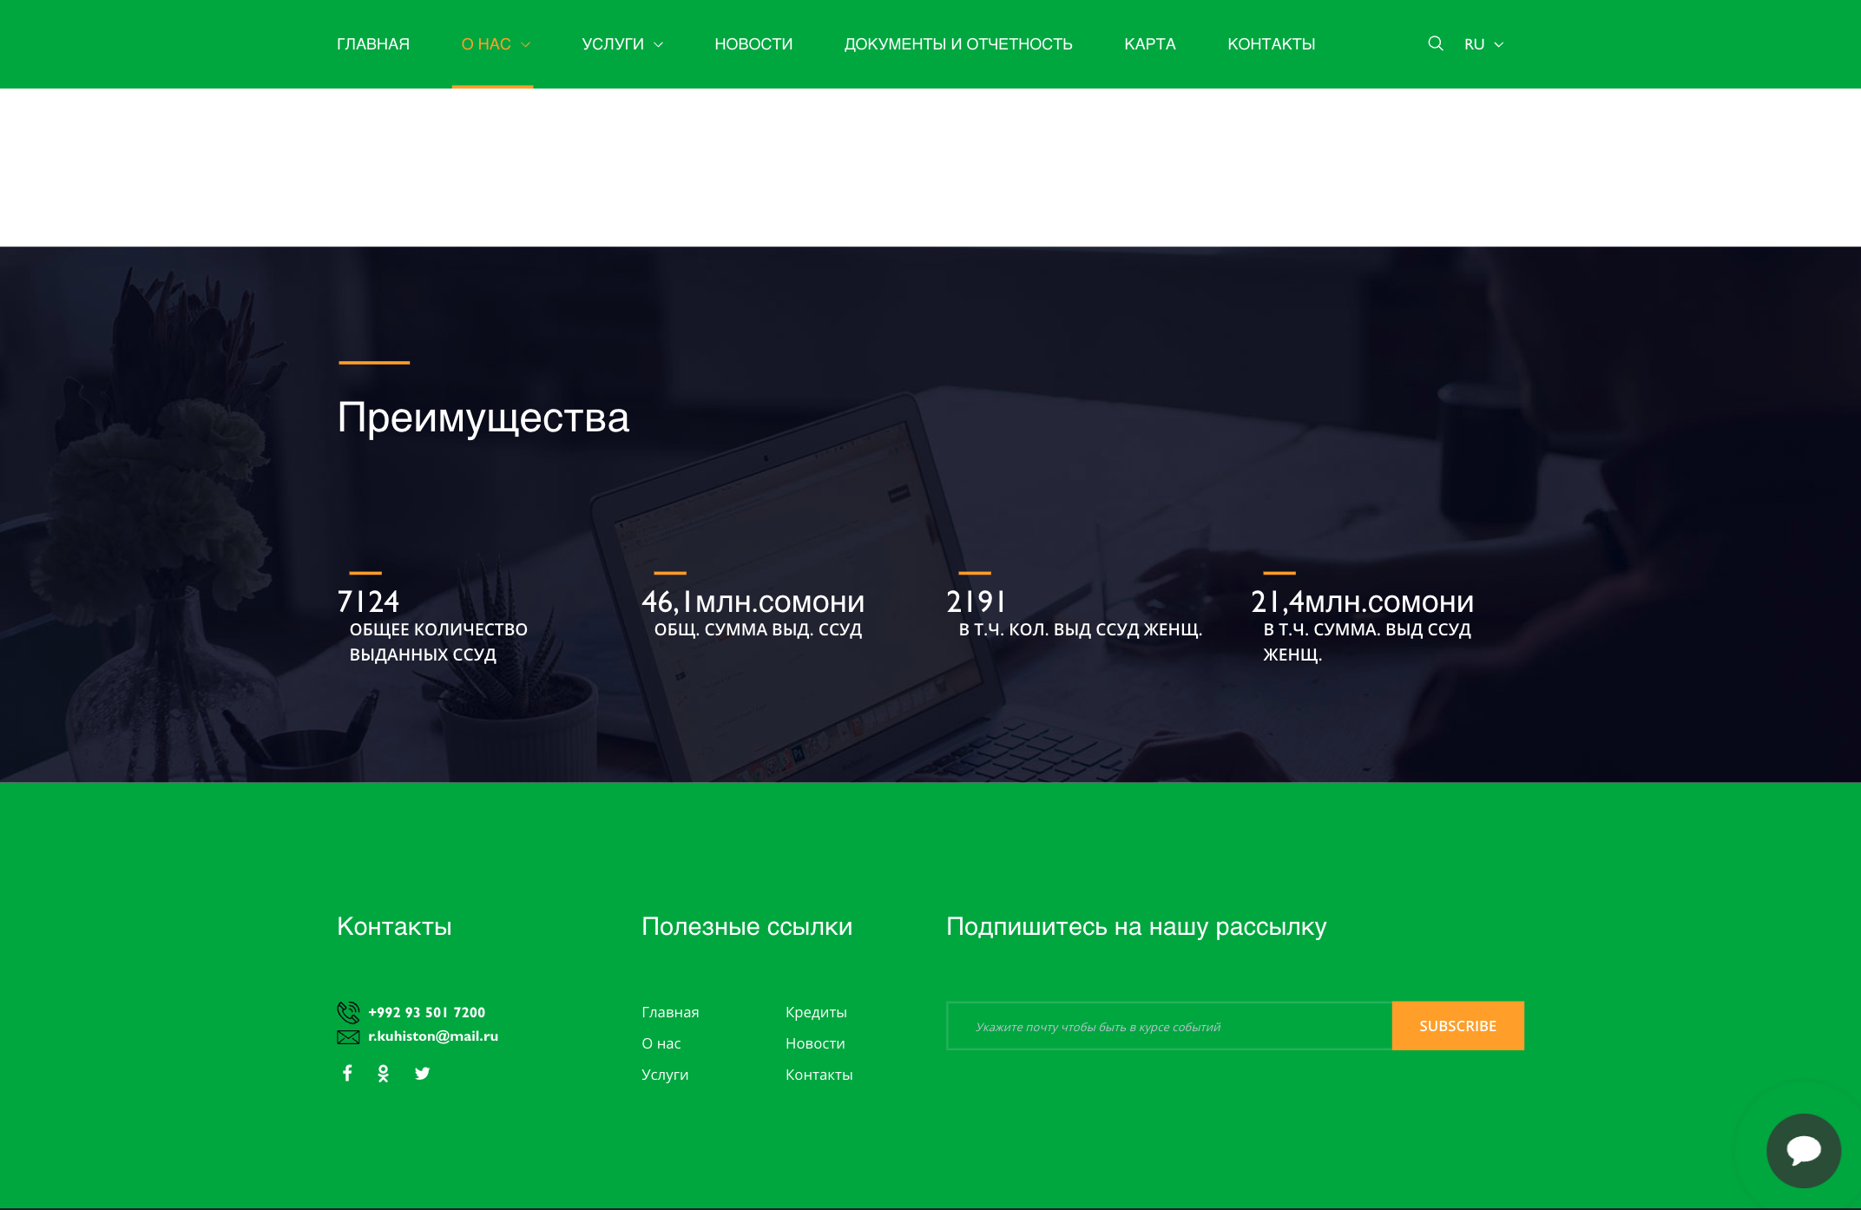Go to ГЛАВНАЯ in top navigation

[373, 44]
